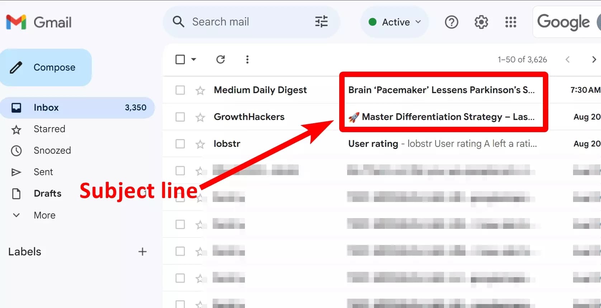The image size is (601, 308).
Task: Open the Settings gear icon
Action: pos(481,22)
